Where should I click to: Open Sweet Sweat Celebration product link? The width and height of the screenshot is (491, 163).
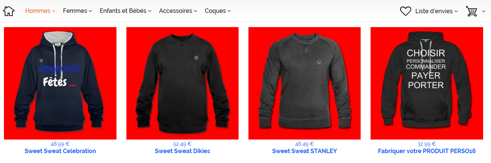point(60,151)
